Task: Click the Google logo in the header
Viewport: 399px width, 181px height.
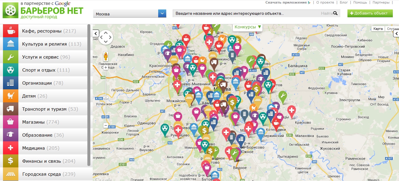Action: tap(63, 4)
